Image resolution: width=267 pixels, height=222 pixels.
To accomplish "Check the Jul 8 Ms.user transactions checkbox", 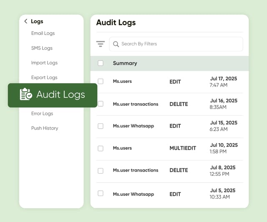I will pos(101,171).
